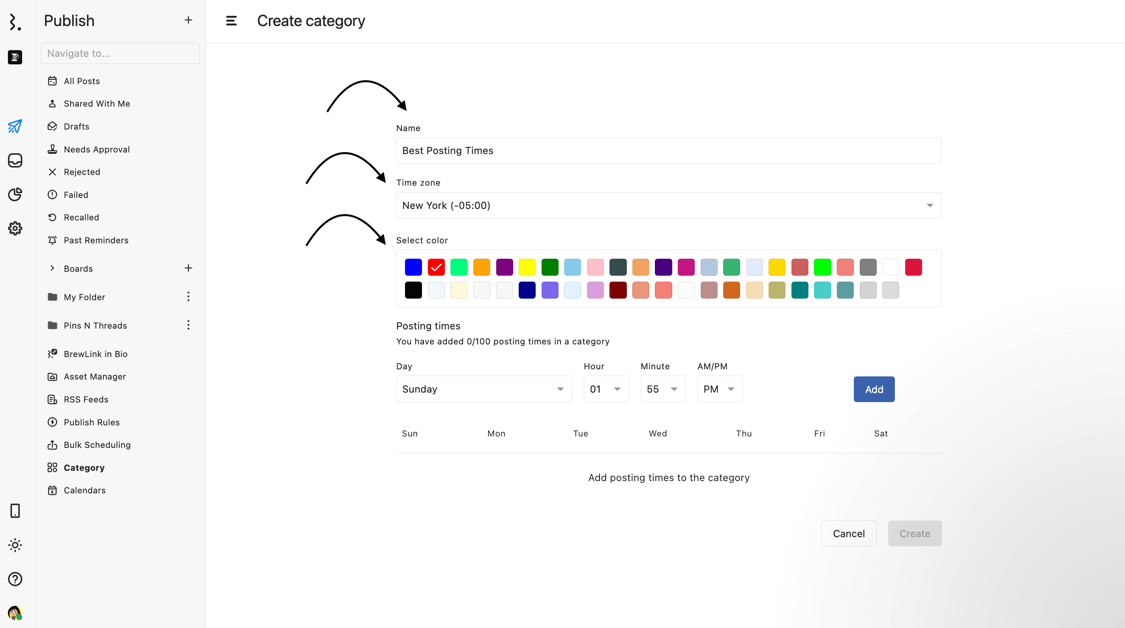The image size is (1125, 628).
Task: Open the settings gear icon
Action: tap(15, 228)
